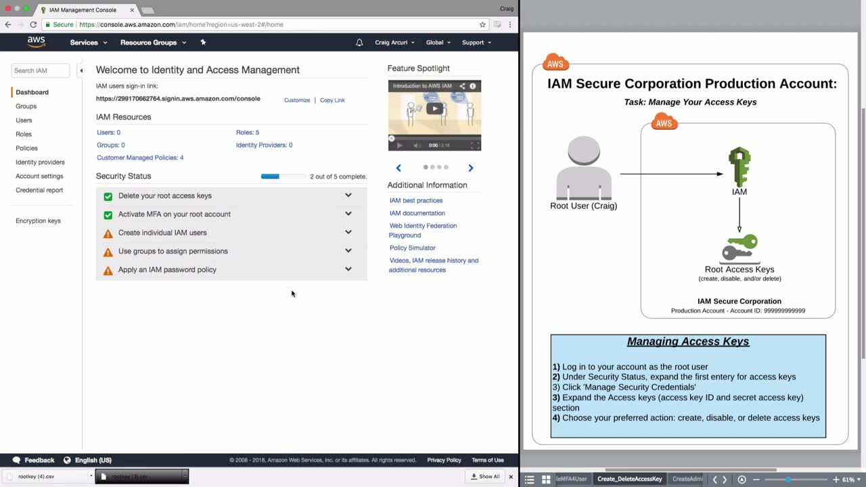Click the pin shortcuts icon in AWS header
The height and width of the screenshot is (487, 866).
coord(203,42)
